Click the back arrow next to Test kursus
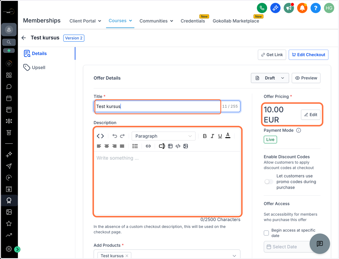The height and width of the screenshot is (259, 339). click(24, 38)
